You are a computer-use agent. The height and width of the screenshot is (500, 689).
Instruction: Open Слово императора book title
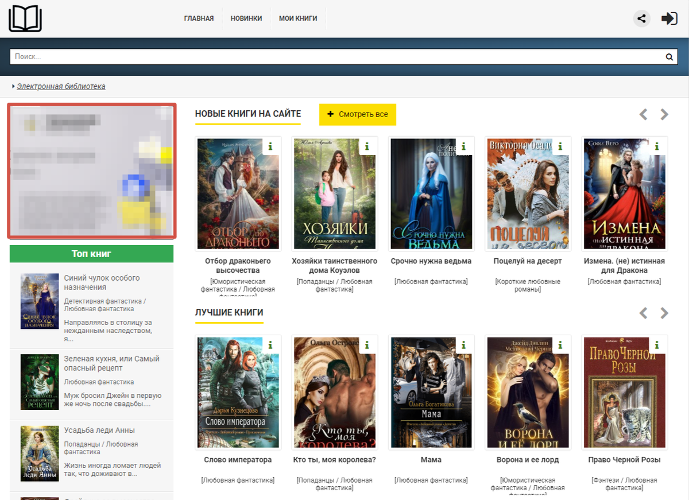pyautogui.click(x=238, y=460)
